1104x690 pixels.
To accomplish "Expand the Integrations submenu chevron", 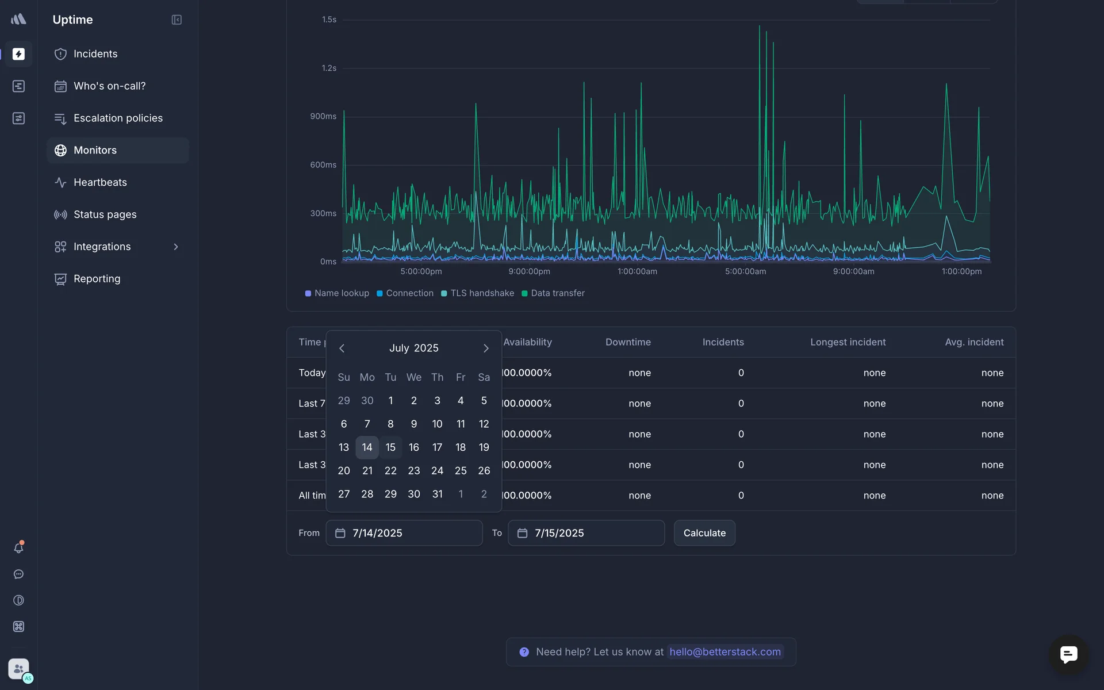I will click(176, 247).
